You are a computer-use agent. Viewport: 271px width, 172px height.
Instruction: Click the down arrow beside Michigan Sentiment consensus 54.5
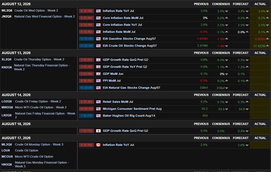[226, 109]
